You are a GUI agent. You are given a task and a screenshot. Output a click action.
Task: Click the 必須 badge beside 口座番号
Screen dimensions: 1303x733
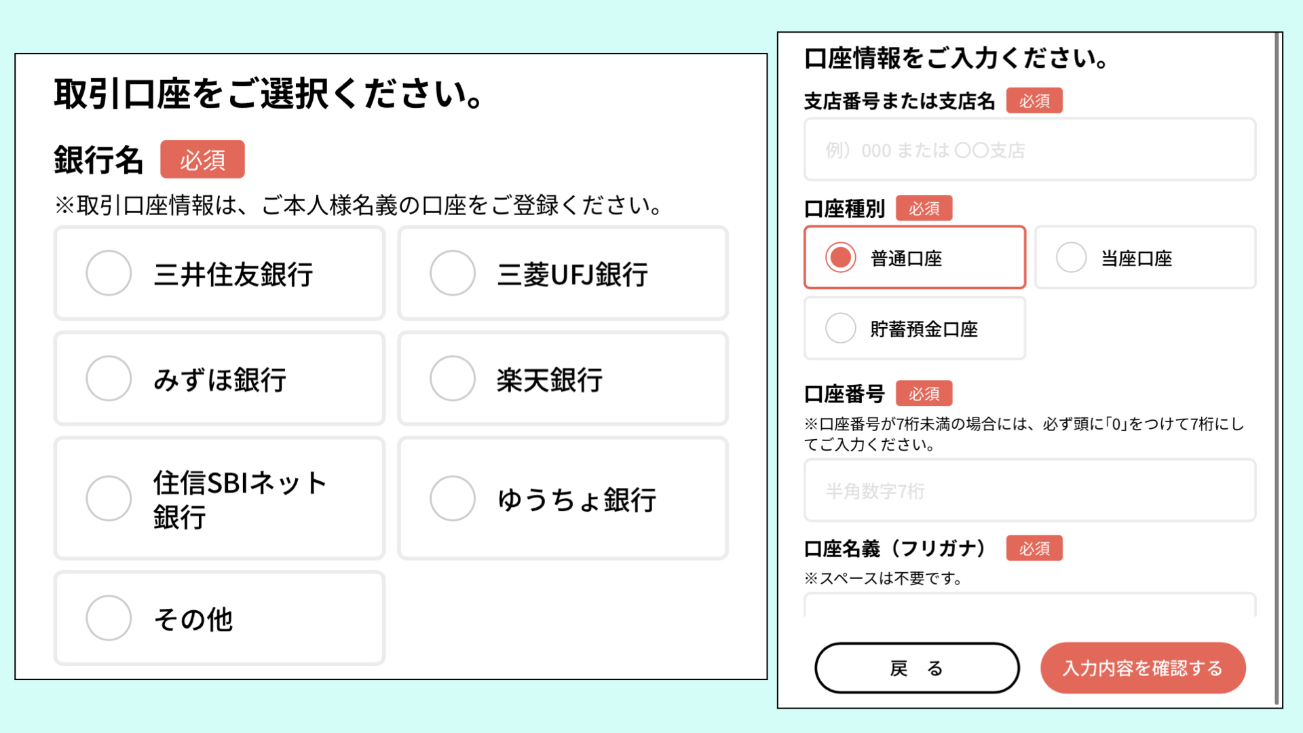(924, 394)
